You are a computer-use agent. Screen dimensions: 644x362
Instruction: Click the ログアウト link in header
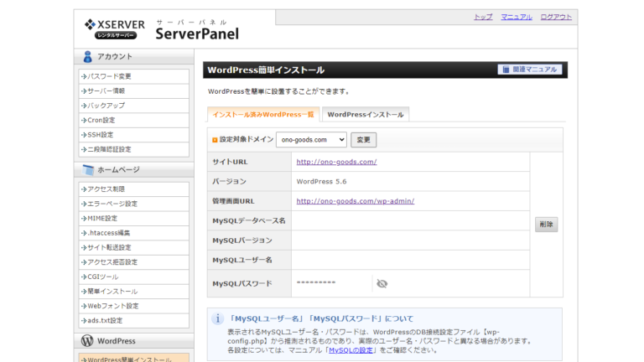tap(556, 17)
